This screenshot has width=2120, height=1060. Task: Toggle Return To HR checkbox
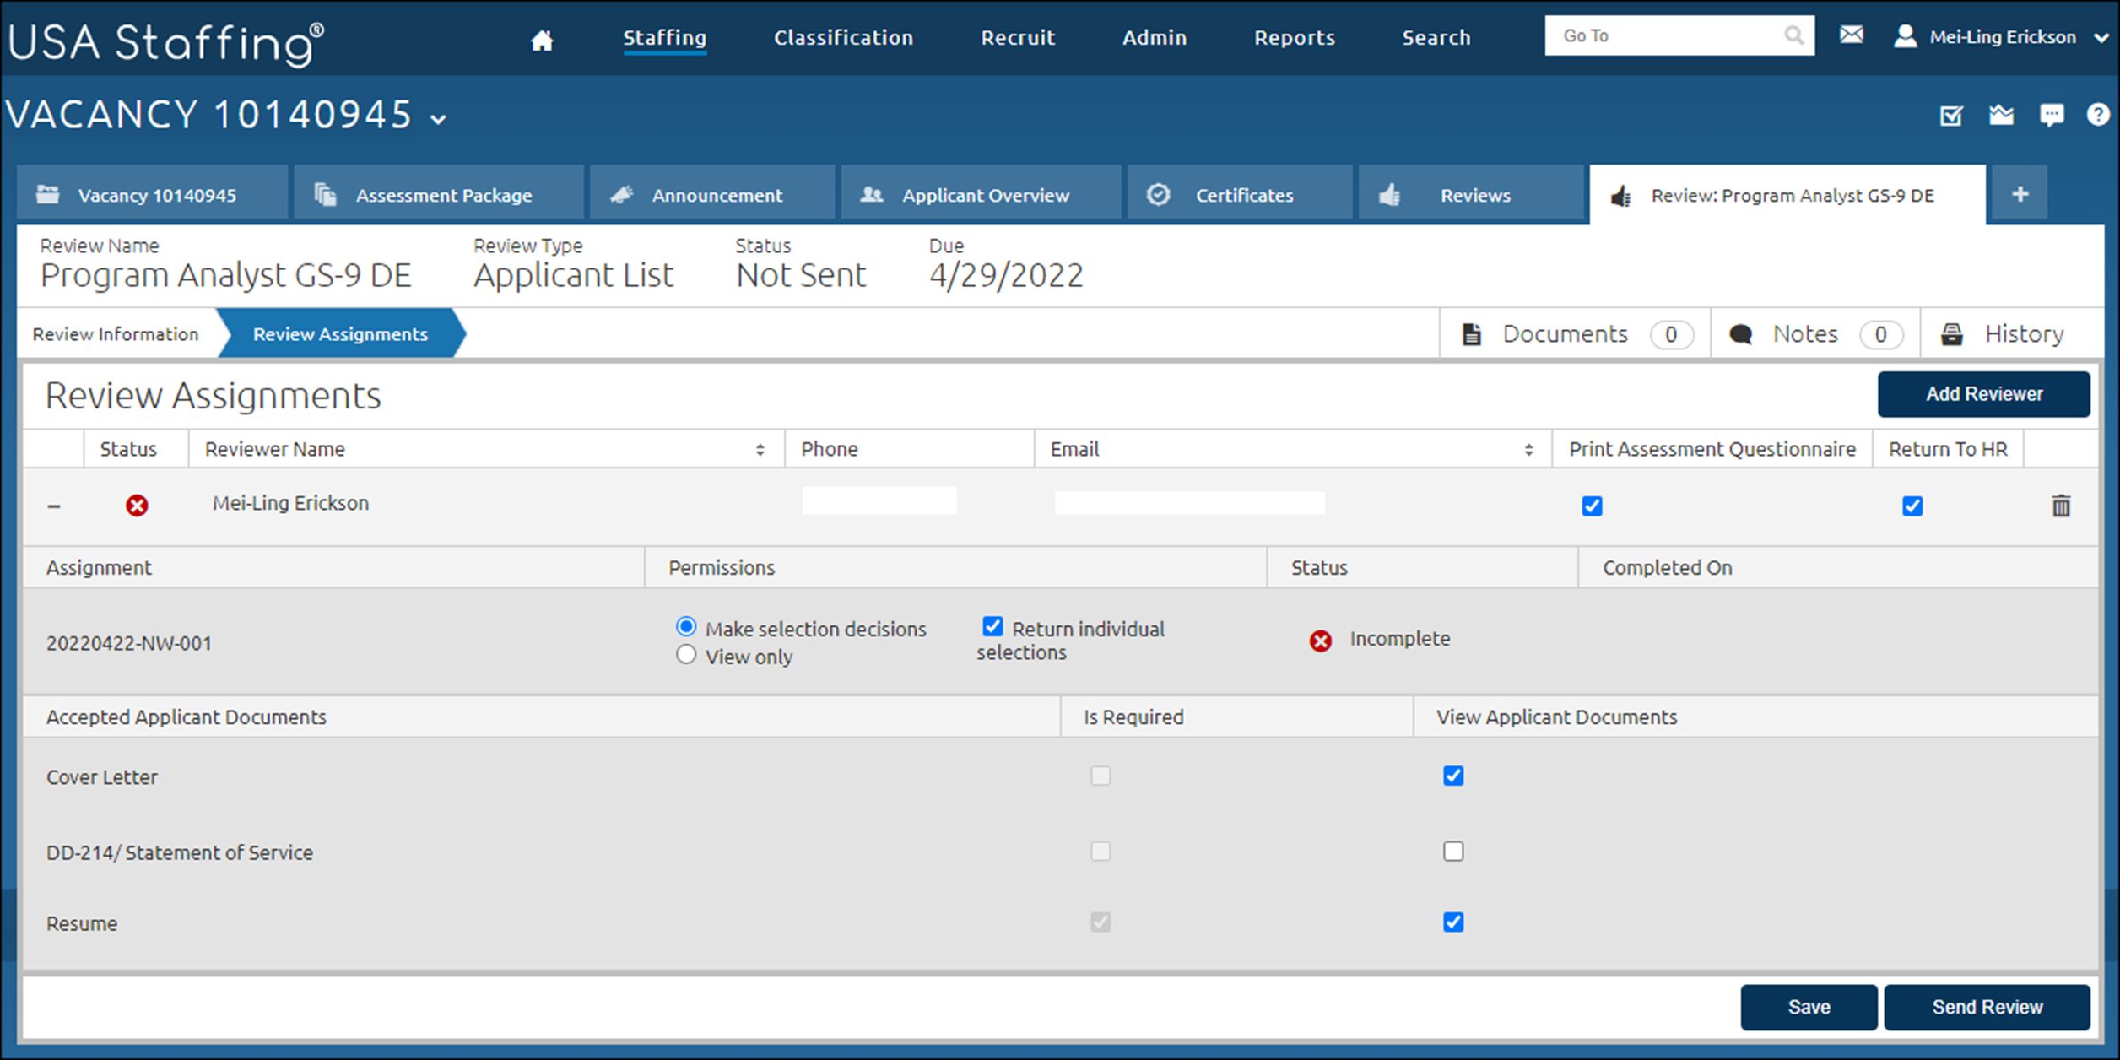coord(1912,506)
